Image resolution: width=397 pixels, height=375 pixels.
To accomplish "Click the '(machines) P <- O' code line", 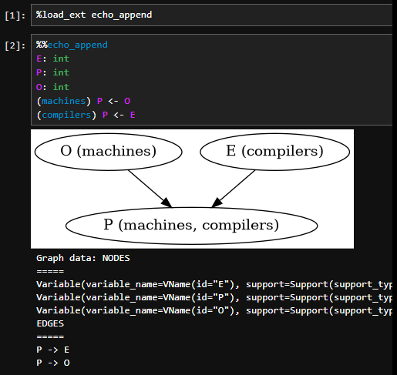I will [x=83, y=101].
